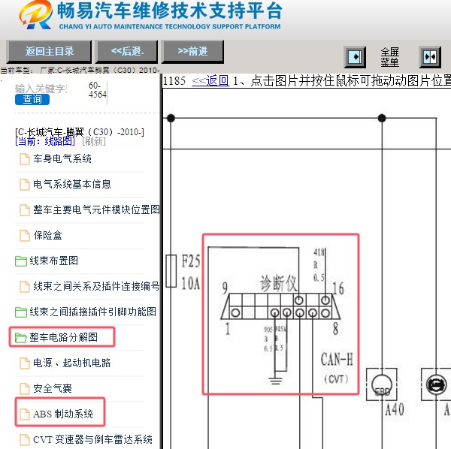Open CVT 变速器与倒车雷达系统 item

tap(92, 439)
